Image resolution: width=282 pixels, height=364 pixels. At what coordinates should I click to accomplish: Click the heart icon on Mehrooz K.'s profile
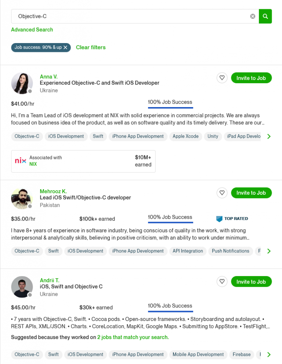point(222,192)
